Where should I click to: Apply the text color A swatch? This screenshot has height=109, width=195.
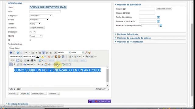pyautogui.click(x=37, y=57)
